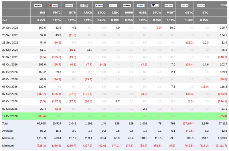Viewport: 229px width, 151px height.
Task: Select the EZBC column header
Action: [115, 13]
